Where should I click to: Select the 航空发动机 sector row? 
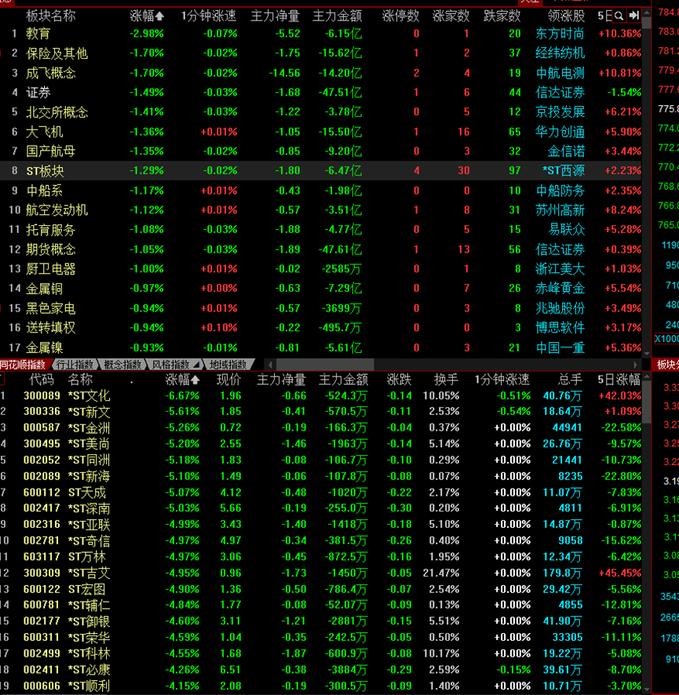tap(320, 210)
